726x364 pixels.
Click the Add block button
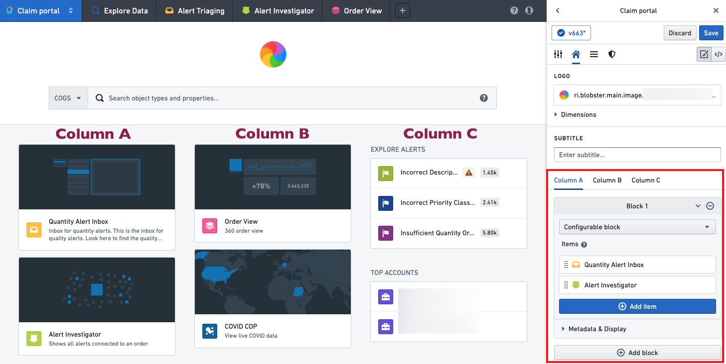coord(637,353)
